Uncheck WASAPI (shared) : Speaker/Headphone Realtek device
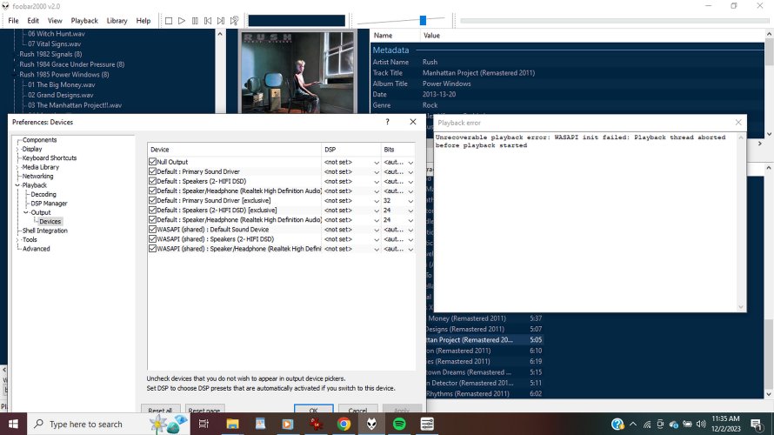Image resolution: width=774 pixels, height=435 pixels. (152, 249)
